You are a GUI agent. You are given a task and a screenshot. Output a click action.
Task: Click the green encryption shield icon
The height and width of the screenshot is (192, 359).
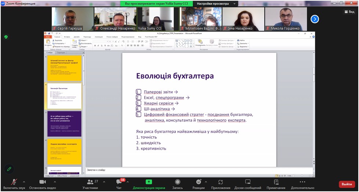(6, 37)
